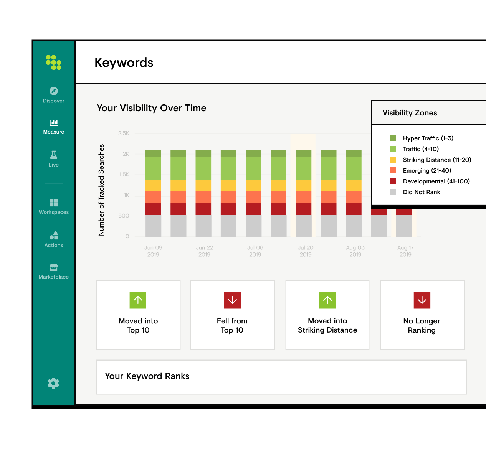
Task: Click the Traffic (4-10) legend label
Action: coord(421,149)
